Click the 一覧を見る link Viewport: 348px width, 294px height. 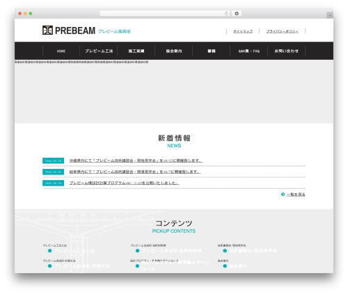pyautogui.click(x=296, y=195)
